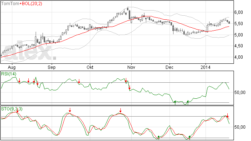Click the green buy arrow at November STO bottom
251x141 pixels.
pos(159,138)
